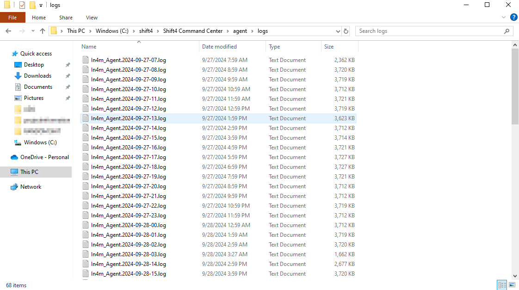519x290 pixels.
Task: Click the Properties icon in title bar
Action: 22,5
